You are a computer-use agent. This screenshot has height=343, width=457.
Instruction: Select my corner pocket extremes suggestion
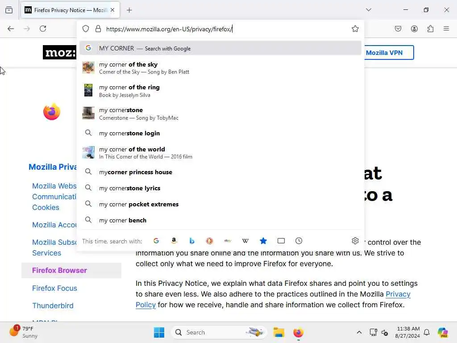(x=220, y=204)
